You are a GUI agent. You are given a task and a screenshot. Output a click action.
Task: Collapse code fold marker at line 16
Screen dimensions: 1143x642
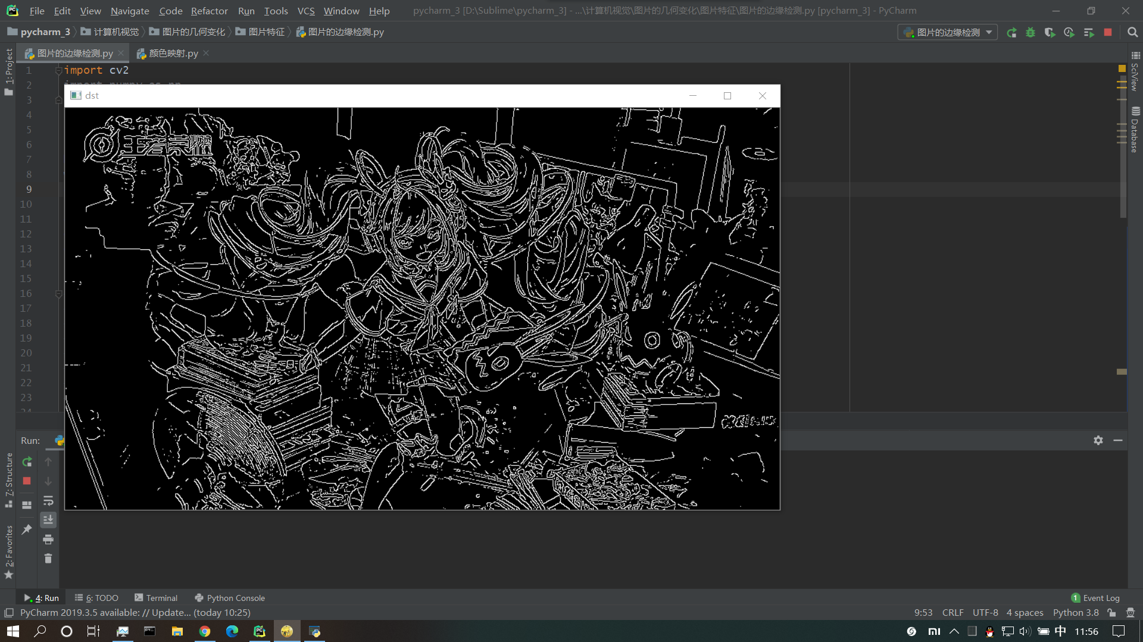58,293
